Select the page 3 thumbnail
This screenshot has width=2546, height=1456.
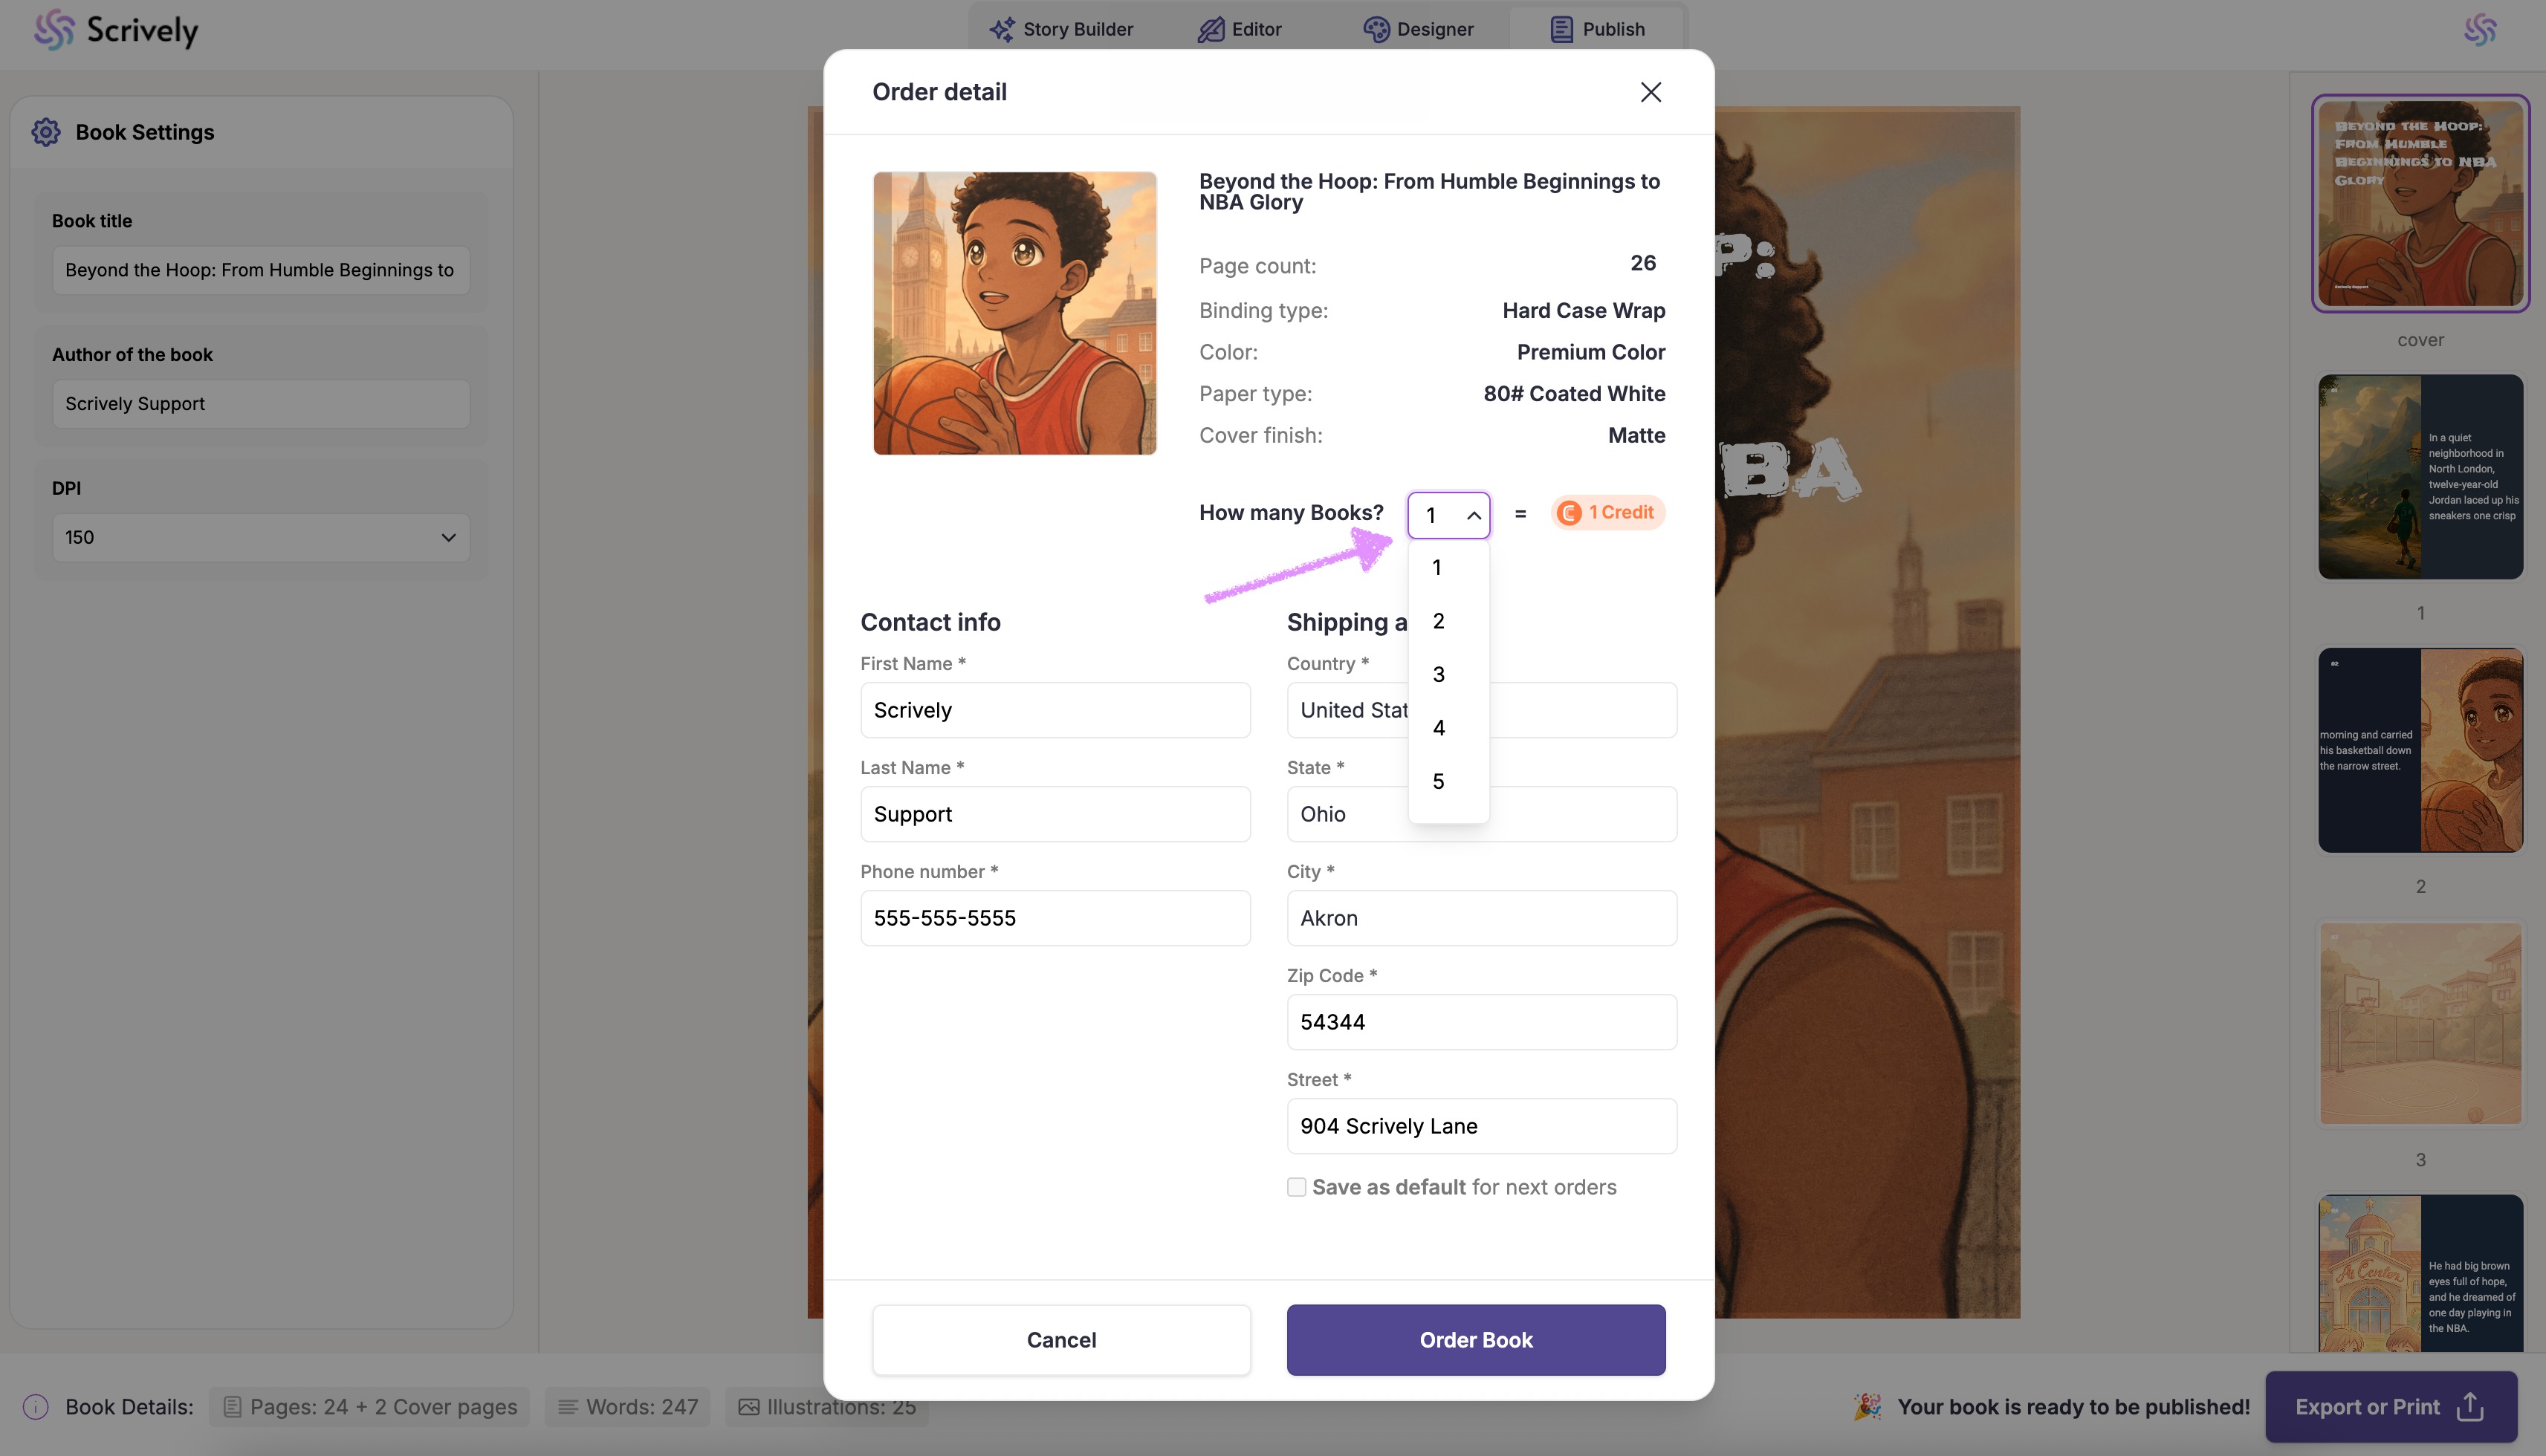pos(2420,1024)
